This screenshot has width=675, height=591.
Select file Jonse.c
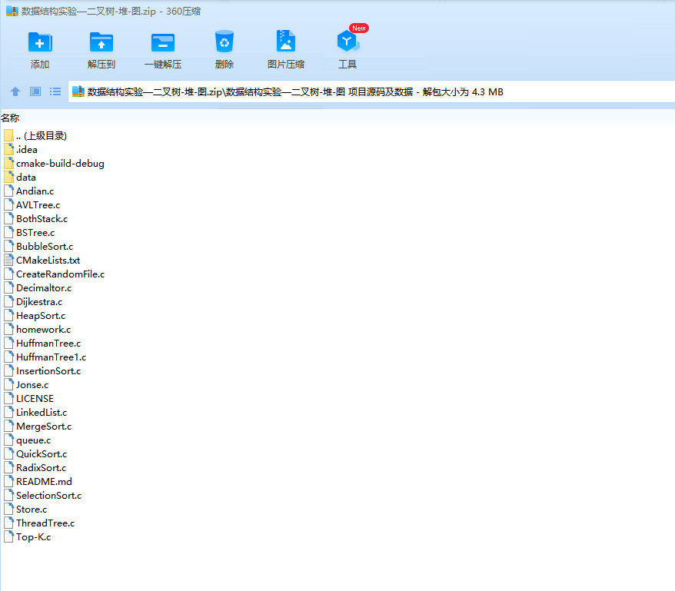pos(26,385)
